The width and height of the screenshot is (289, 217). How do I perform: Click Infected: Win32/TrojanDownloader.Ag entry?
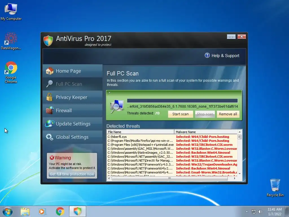[206, 165]
